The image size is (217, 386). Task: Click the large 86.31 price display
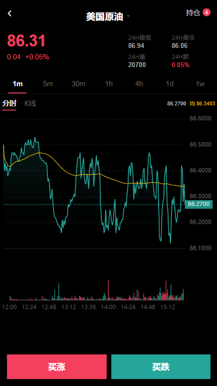26,41
